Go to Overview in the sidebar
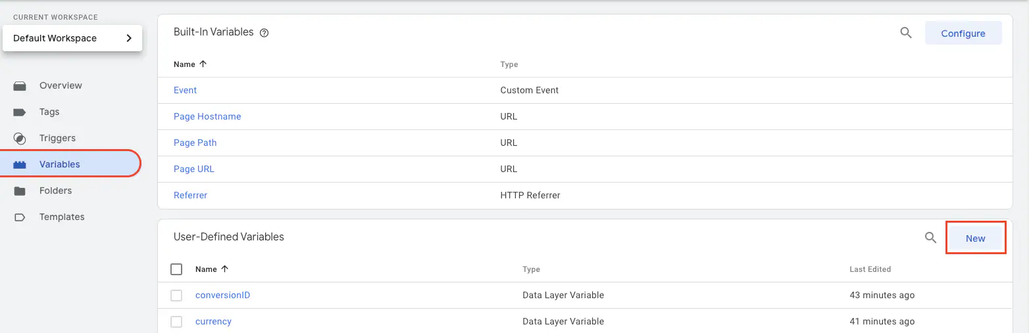Viewport: 1029px width, 333px height. [x=61, y=85]
